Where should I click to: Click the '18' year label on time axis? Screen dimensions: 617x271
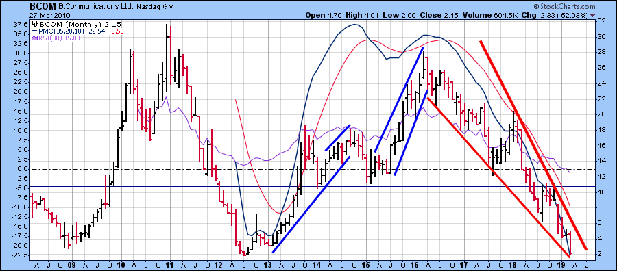(x=512, y=265)
